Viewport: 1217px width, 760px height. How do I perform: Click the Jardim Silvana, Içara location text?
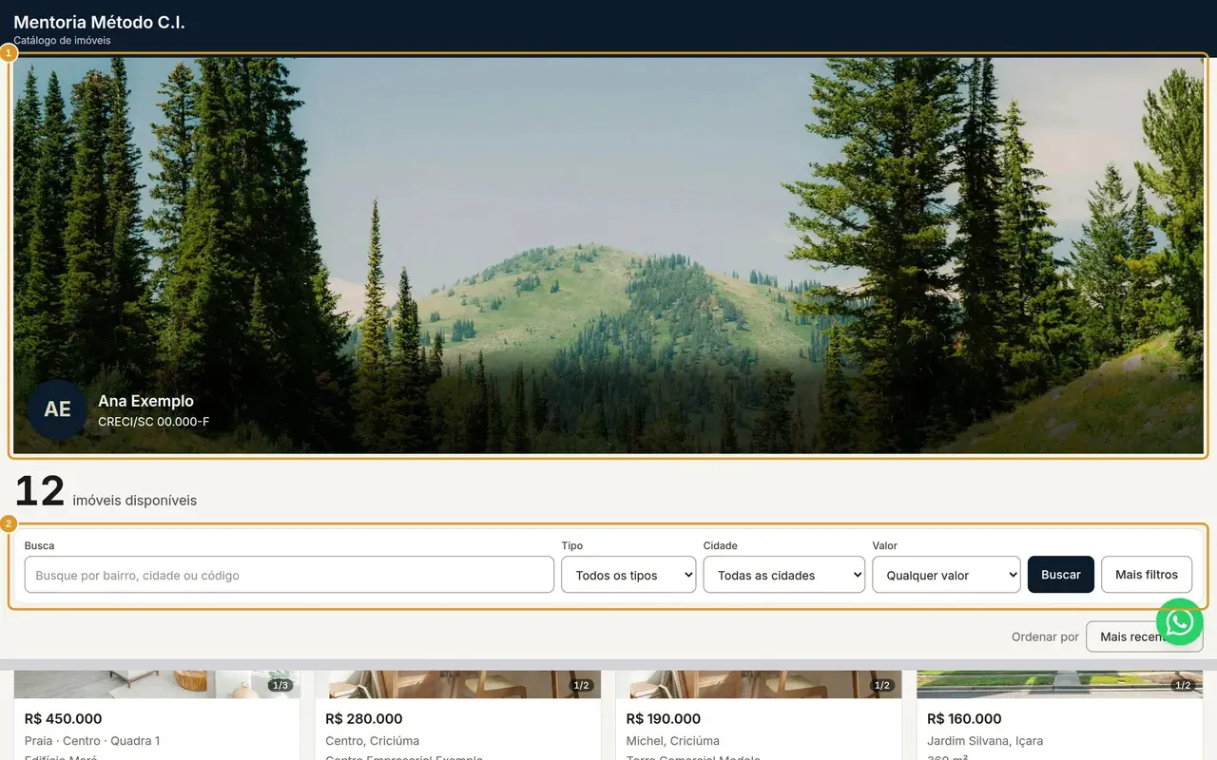[x=985, y=741]
